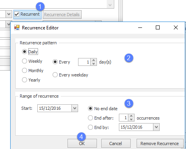Image resolution: width=186 pixels, height=149 pixels.
Task: Click the day(s) interval number field
Action: coord(84,62)
